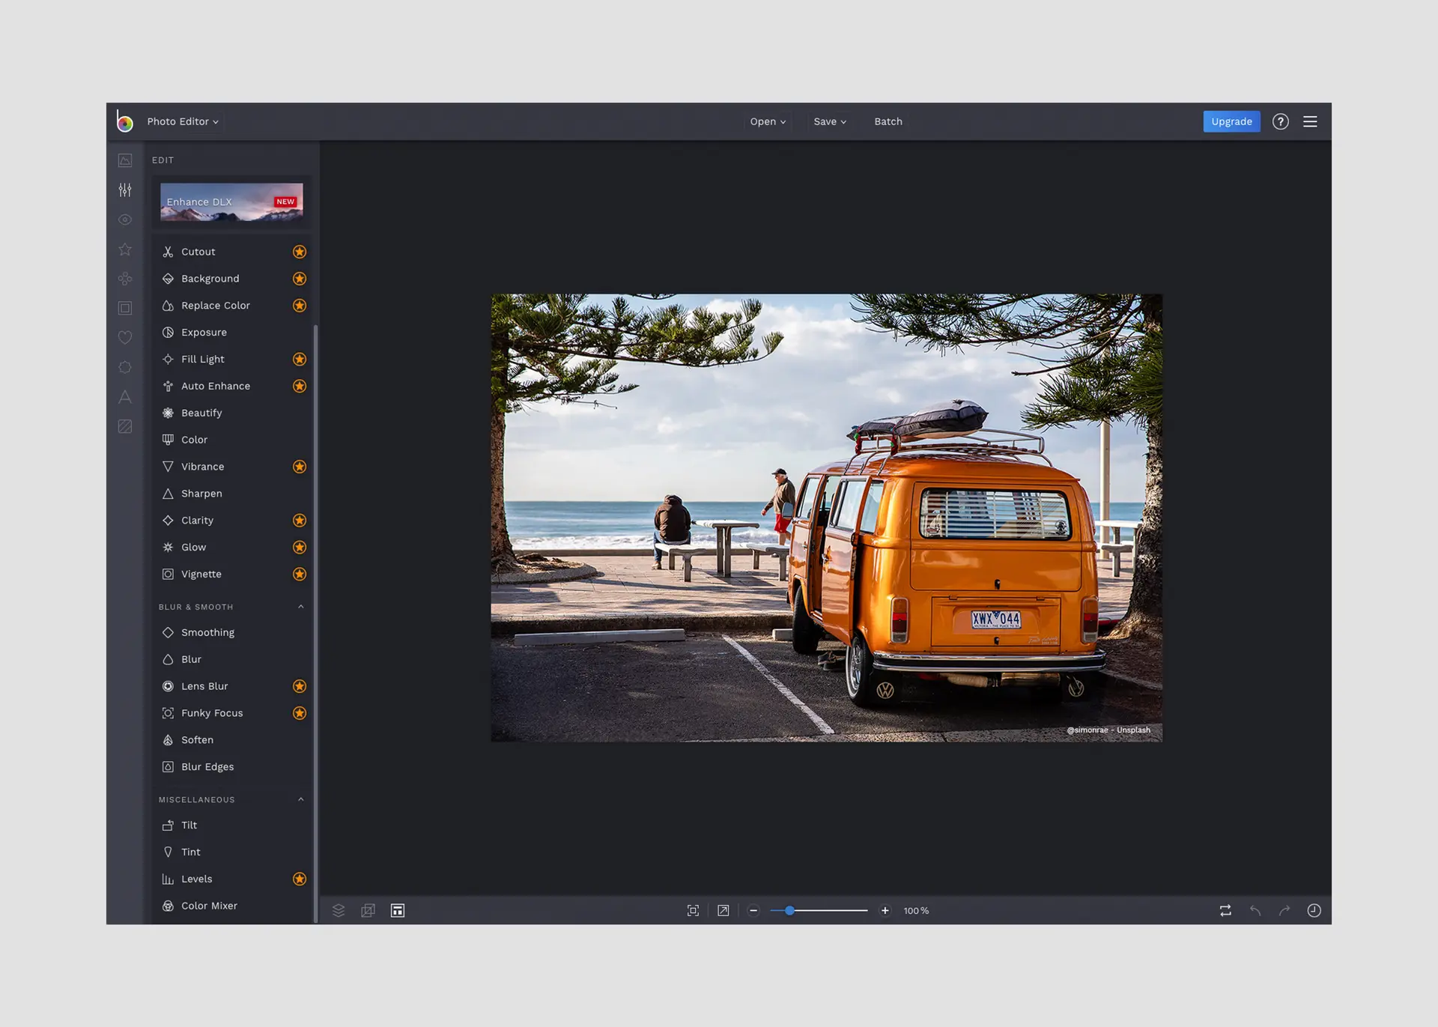Click the Upgrade button
Viewport: 1438px width, 1027px height.
tap(1231, 121)
